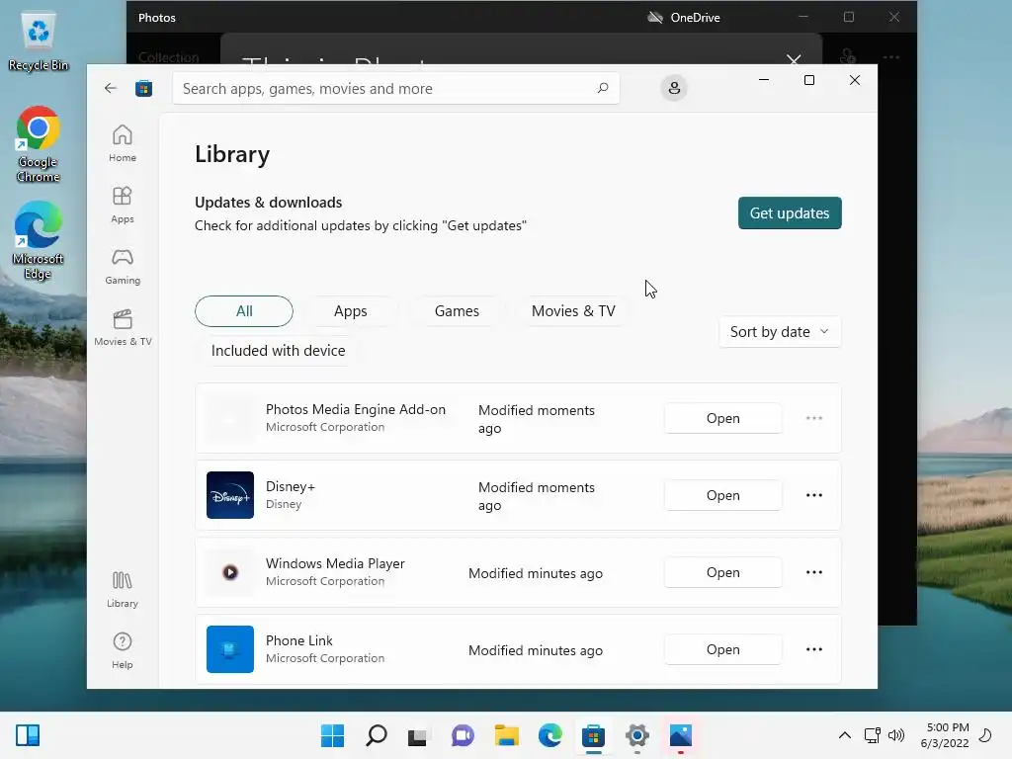Open Movies & TV in the sidebar
This screenshot has height=759, width=1012.
coord(123,327)
